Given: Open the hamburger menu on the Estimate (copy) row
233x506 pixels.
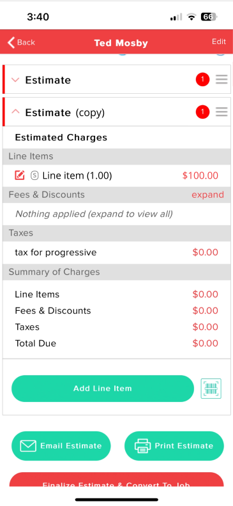Looking at the screenshot, I should click(x=222, y=112).
